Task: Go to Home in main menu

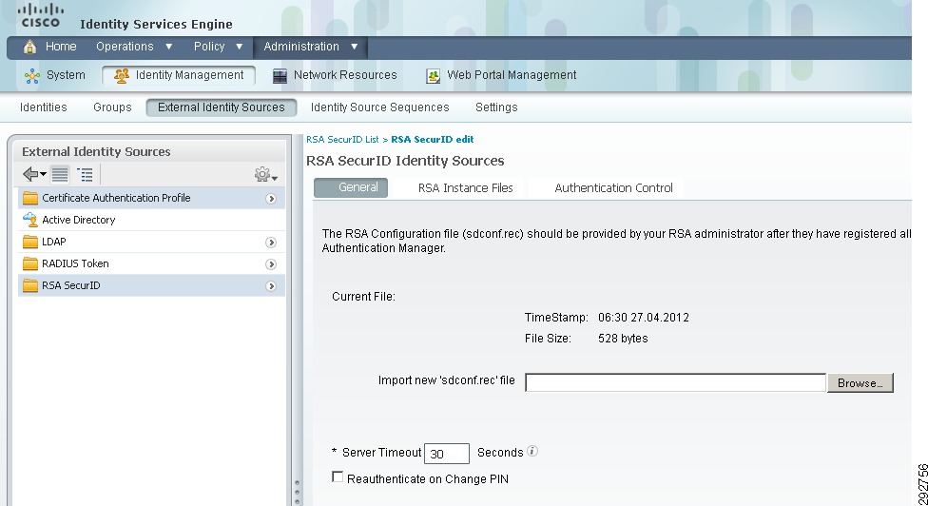Action: point(61,47)
